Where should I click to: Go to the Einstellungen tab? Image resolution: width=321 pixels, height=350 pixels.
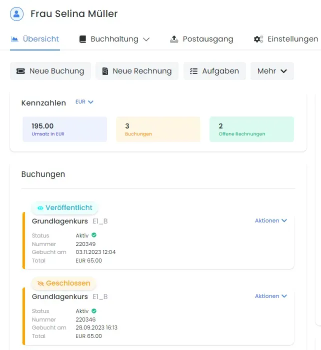tap(286, 39)
